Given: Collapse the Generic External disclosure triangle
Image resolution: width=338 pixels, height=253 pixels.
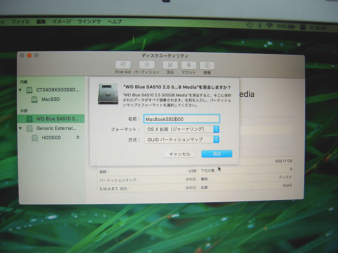Looking at the screenshot, I should click(21, 129).
